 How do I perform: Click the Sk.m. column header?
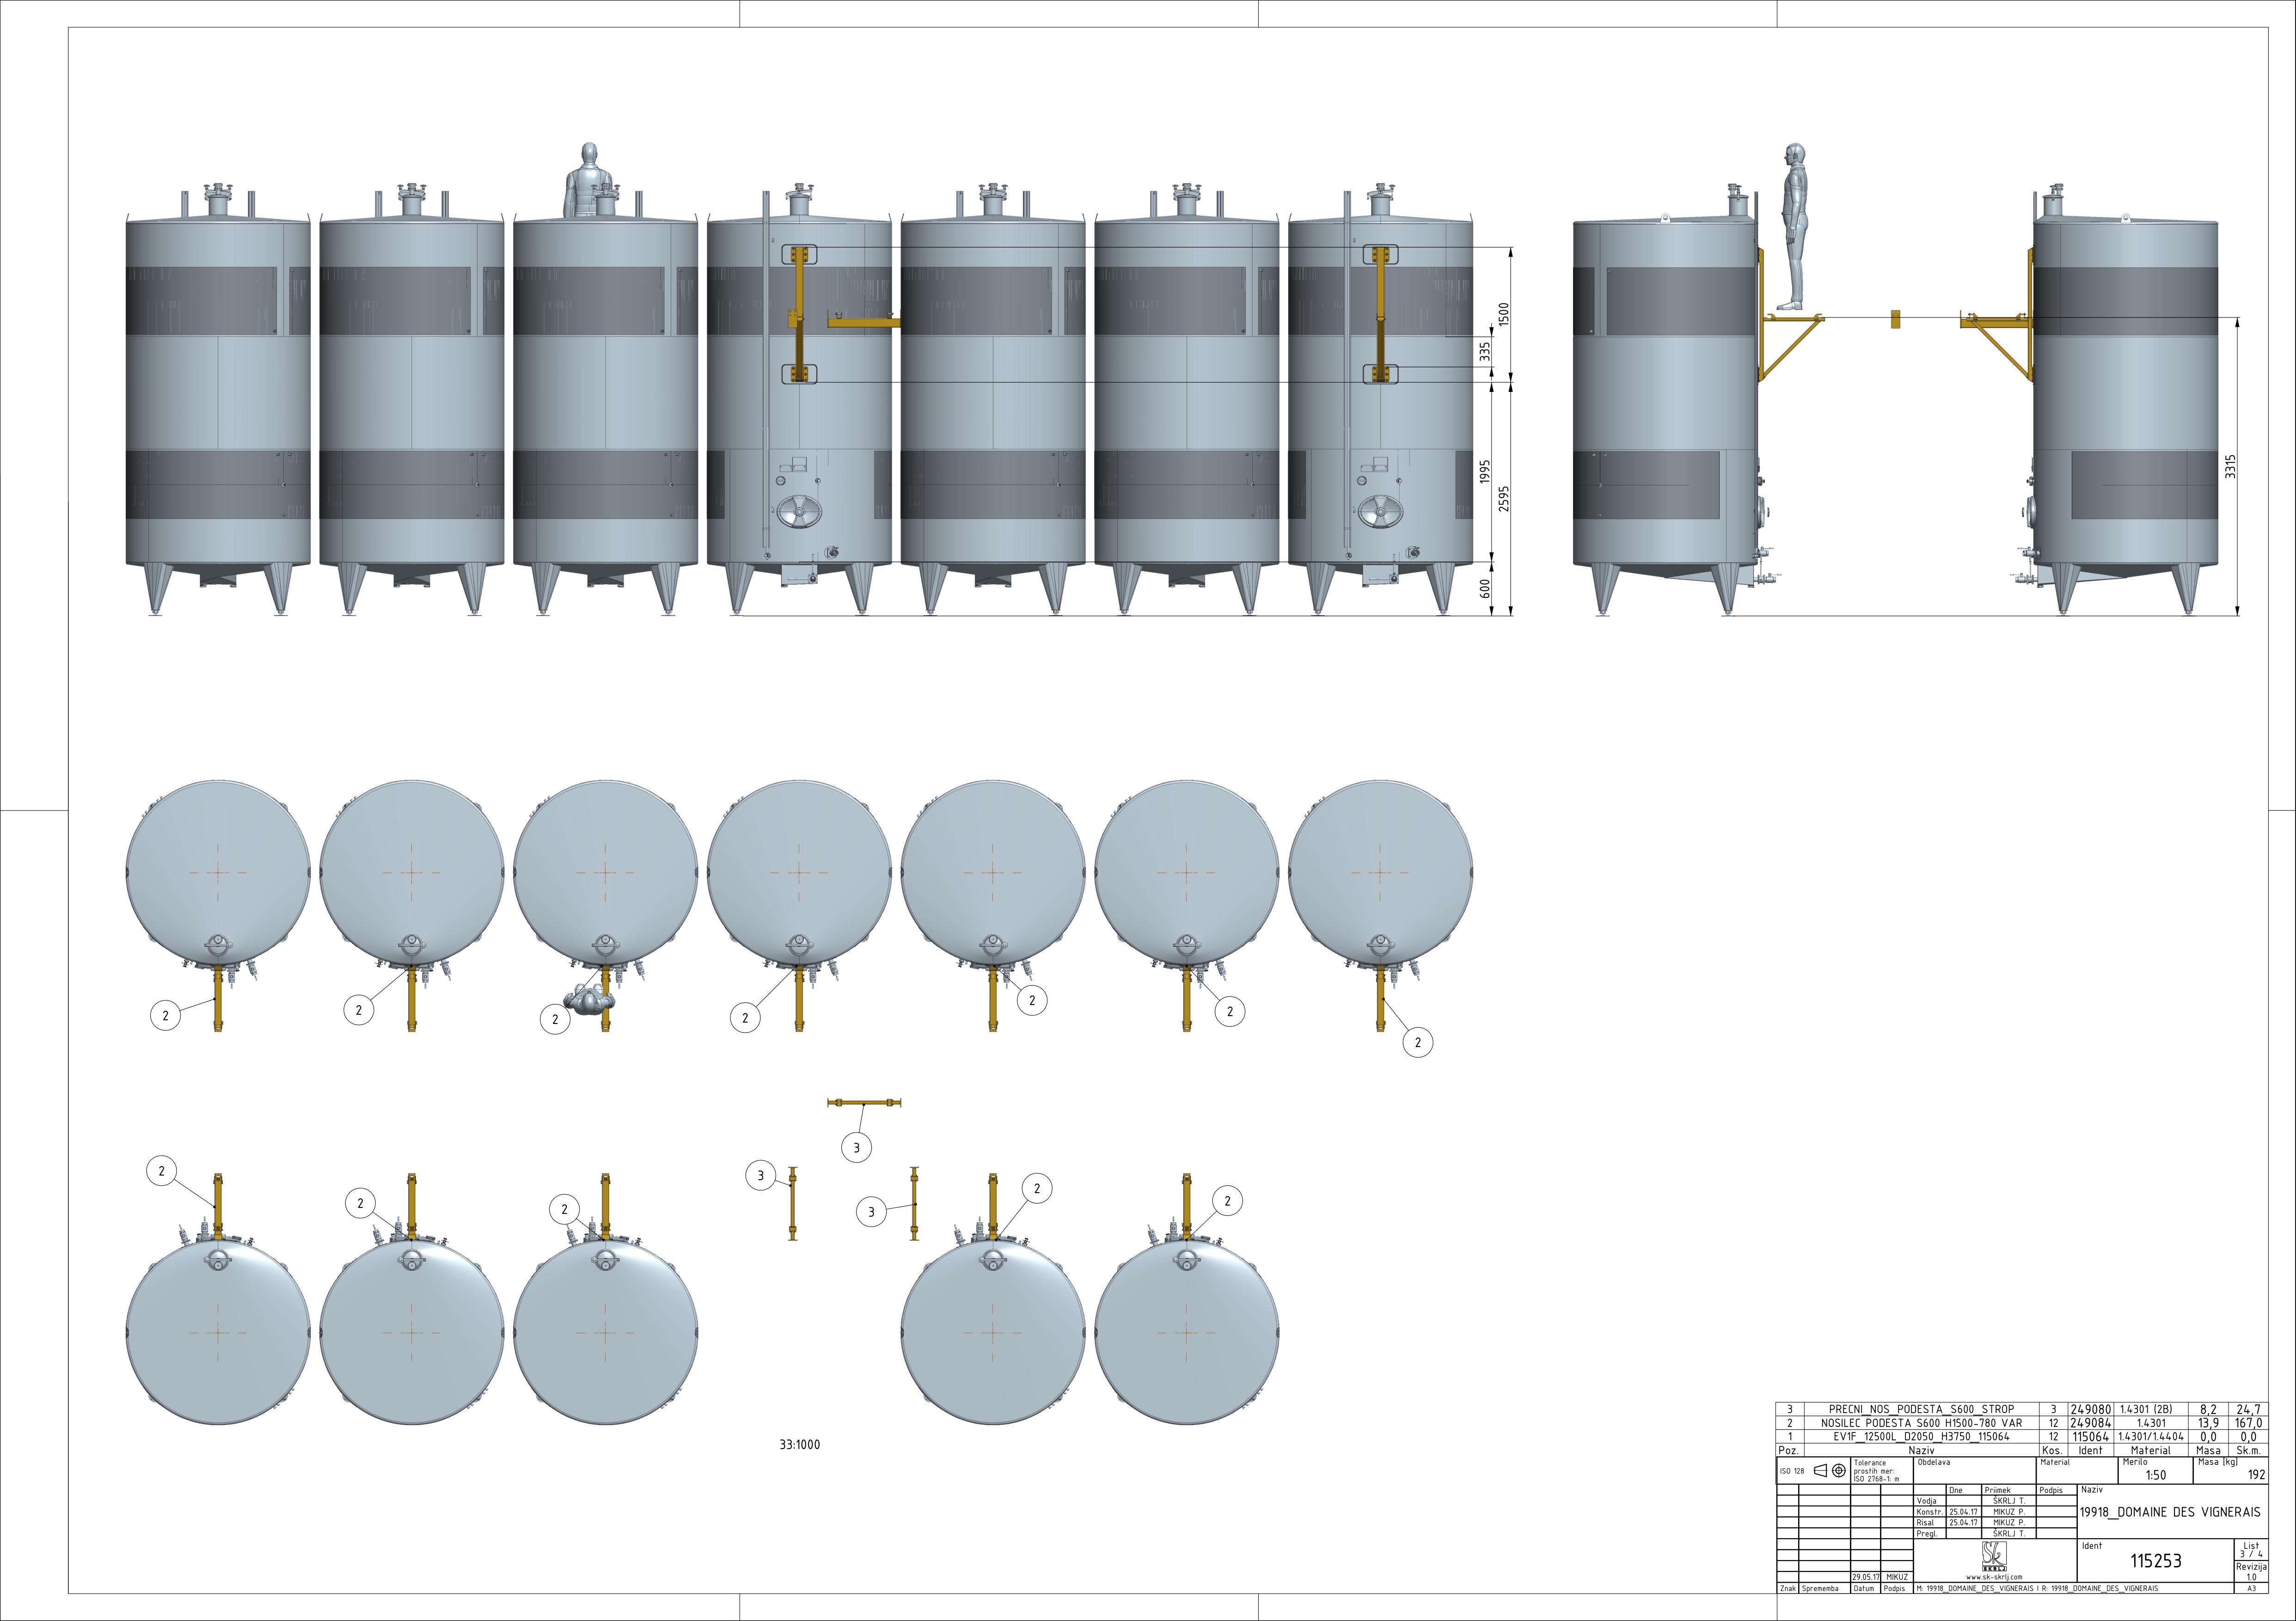[x=2249, y=1451]
